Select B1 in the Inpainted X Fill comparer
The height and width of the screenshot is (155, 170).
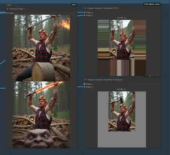point(122,18)
